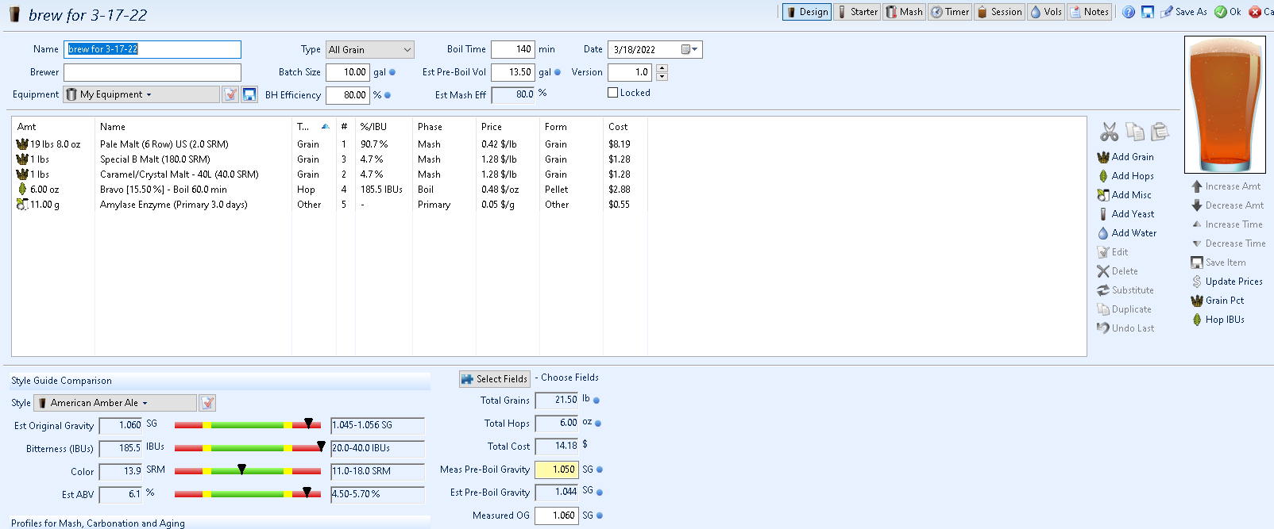Switch to the Mash tab
The height and width of the screenshot is (529, 1274).
tap(904, 12)
